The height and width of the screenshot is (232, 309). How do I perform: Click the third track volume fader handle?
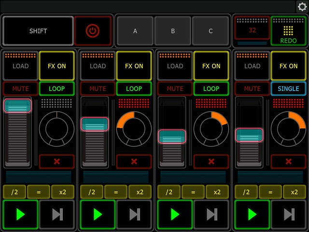tap(172, 136)
